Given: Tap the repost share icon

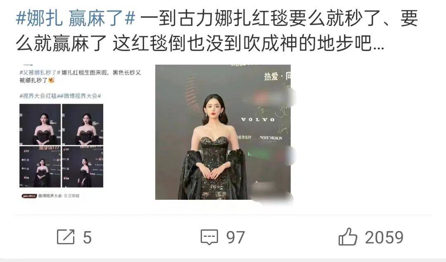Looking at the screenshot, I should coord(66,237).
